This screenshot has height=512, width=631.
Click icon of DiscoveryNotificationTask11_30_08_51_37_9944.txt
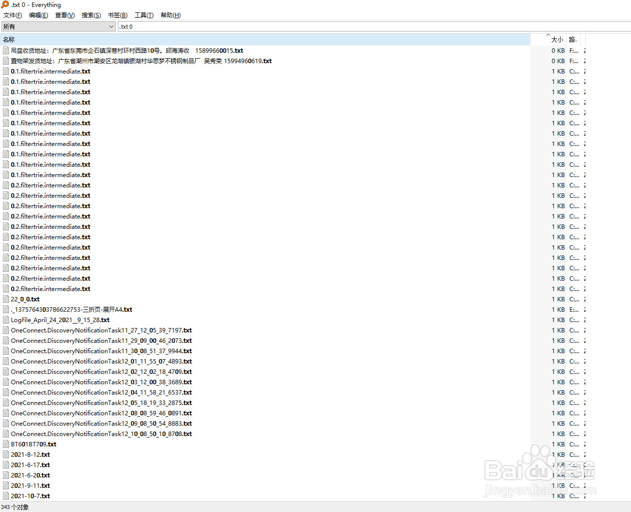pos(6,351)
